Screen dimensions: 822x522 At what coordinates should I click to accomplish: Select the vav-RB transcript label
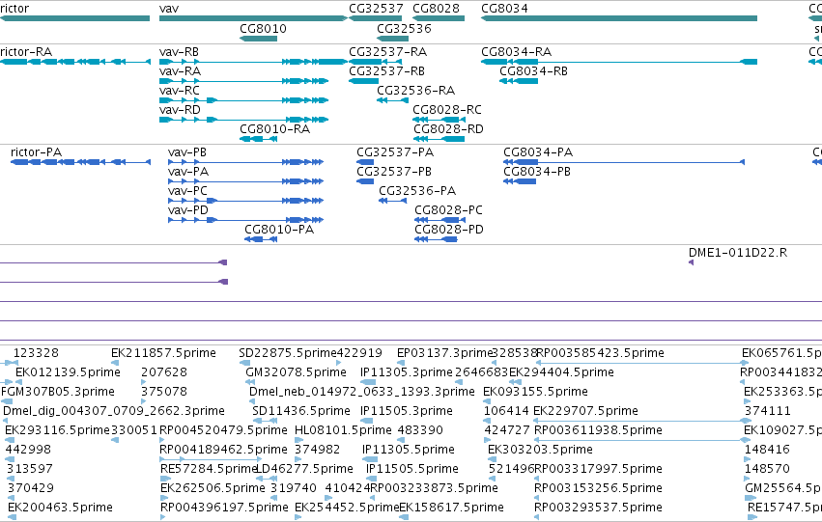coord(179,52)
